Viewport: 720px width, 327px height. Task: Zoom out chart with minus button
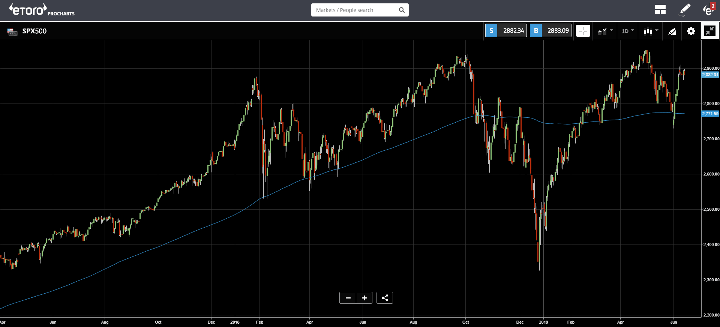348,298
